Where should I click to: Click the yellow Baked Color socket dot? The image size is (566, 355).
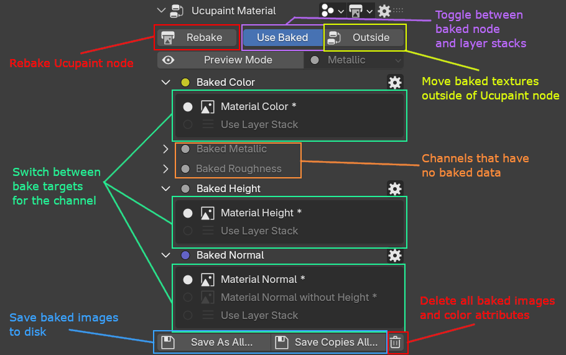click(185, 82)
